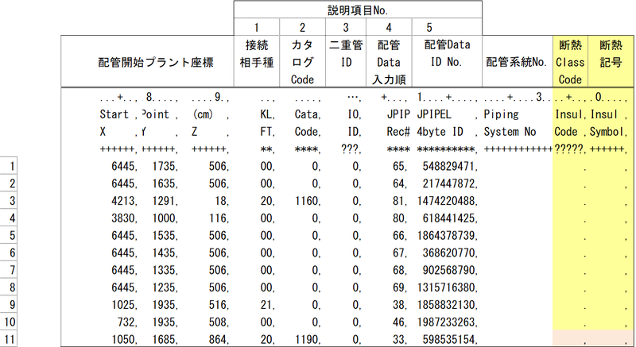Click the cell containing 1474220488
This screenshot has width=636, height=347.
click(447, 201)
